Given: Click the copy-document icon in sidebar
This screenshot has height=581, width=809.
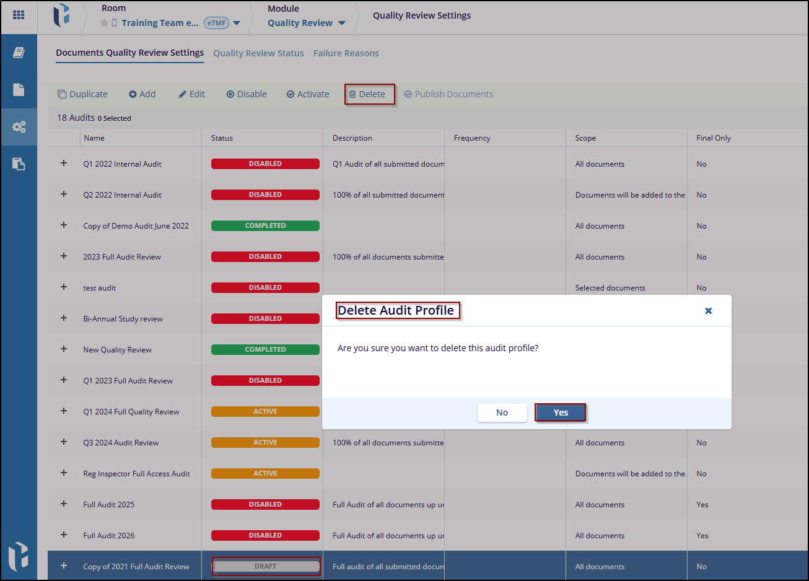Looking at the screenshot, I should (x=19, y=164).
